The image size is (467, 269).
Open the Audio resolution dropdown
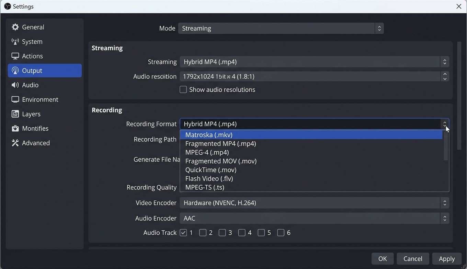click(x=314, y=76)
